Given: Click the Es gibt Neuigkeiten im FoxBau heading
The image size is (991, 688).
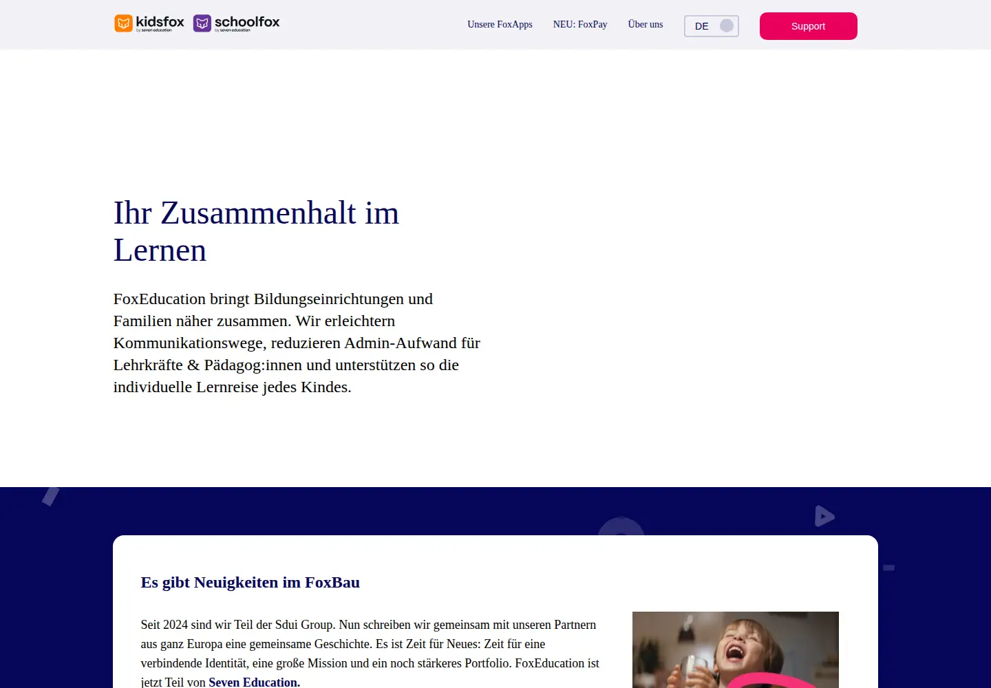Looking at the screenshot, I should (x=251, y=582).
